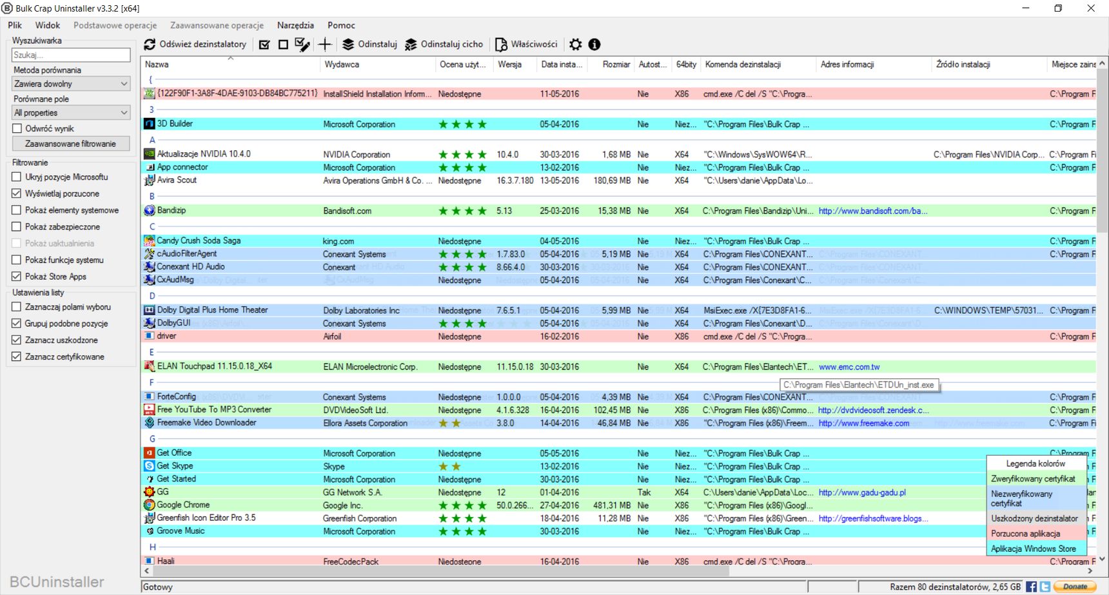The height and width of the screenshot is (595, 1109).
Task: Open the Podstawowe operacje menu
Action: point(115,25)
